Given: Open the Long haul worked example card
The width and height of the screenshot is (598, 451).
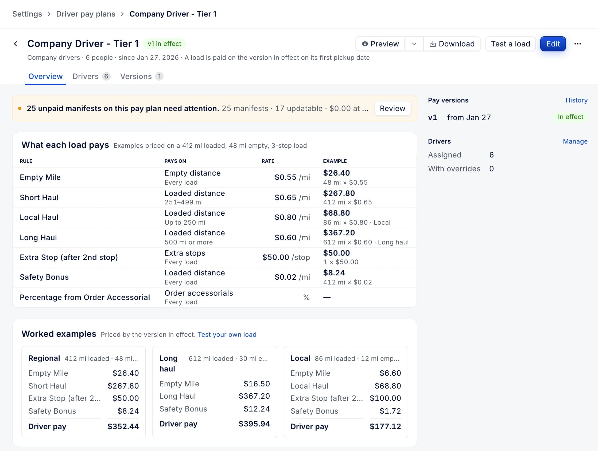Looking at the screenshot, I should click(215, 392).
